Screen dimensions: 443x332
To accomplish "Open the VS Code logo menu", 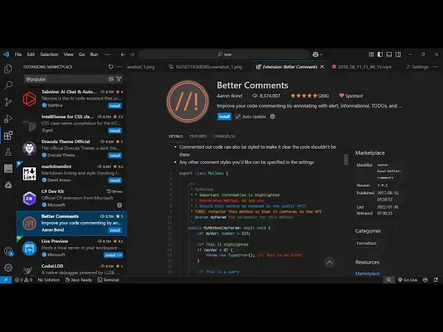I will coord(6,54).
